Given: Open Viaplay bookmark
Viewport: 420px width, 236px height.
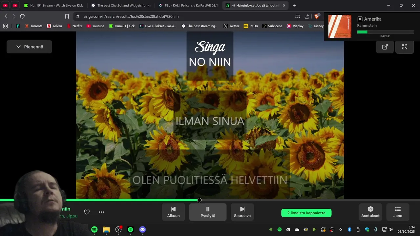Looking at the screenshot, I should pyautogui.click(x=295, y=26).
